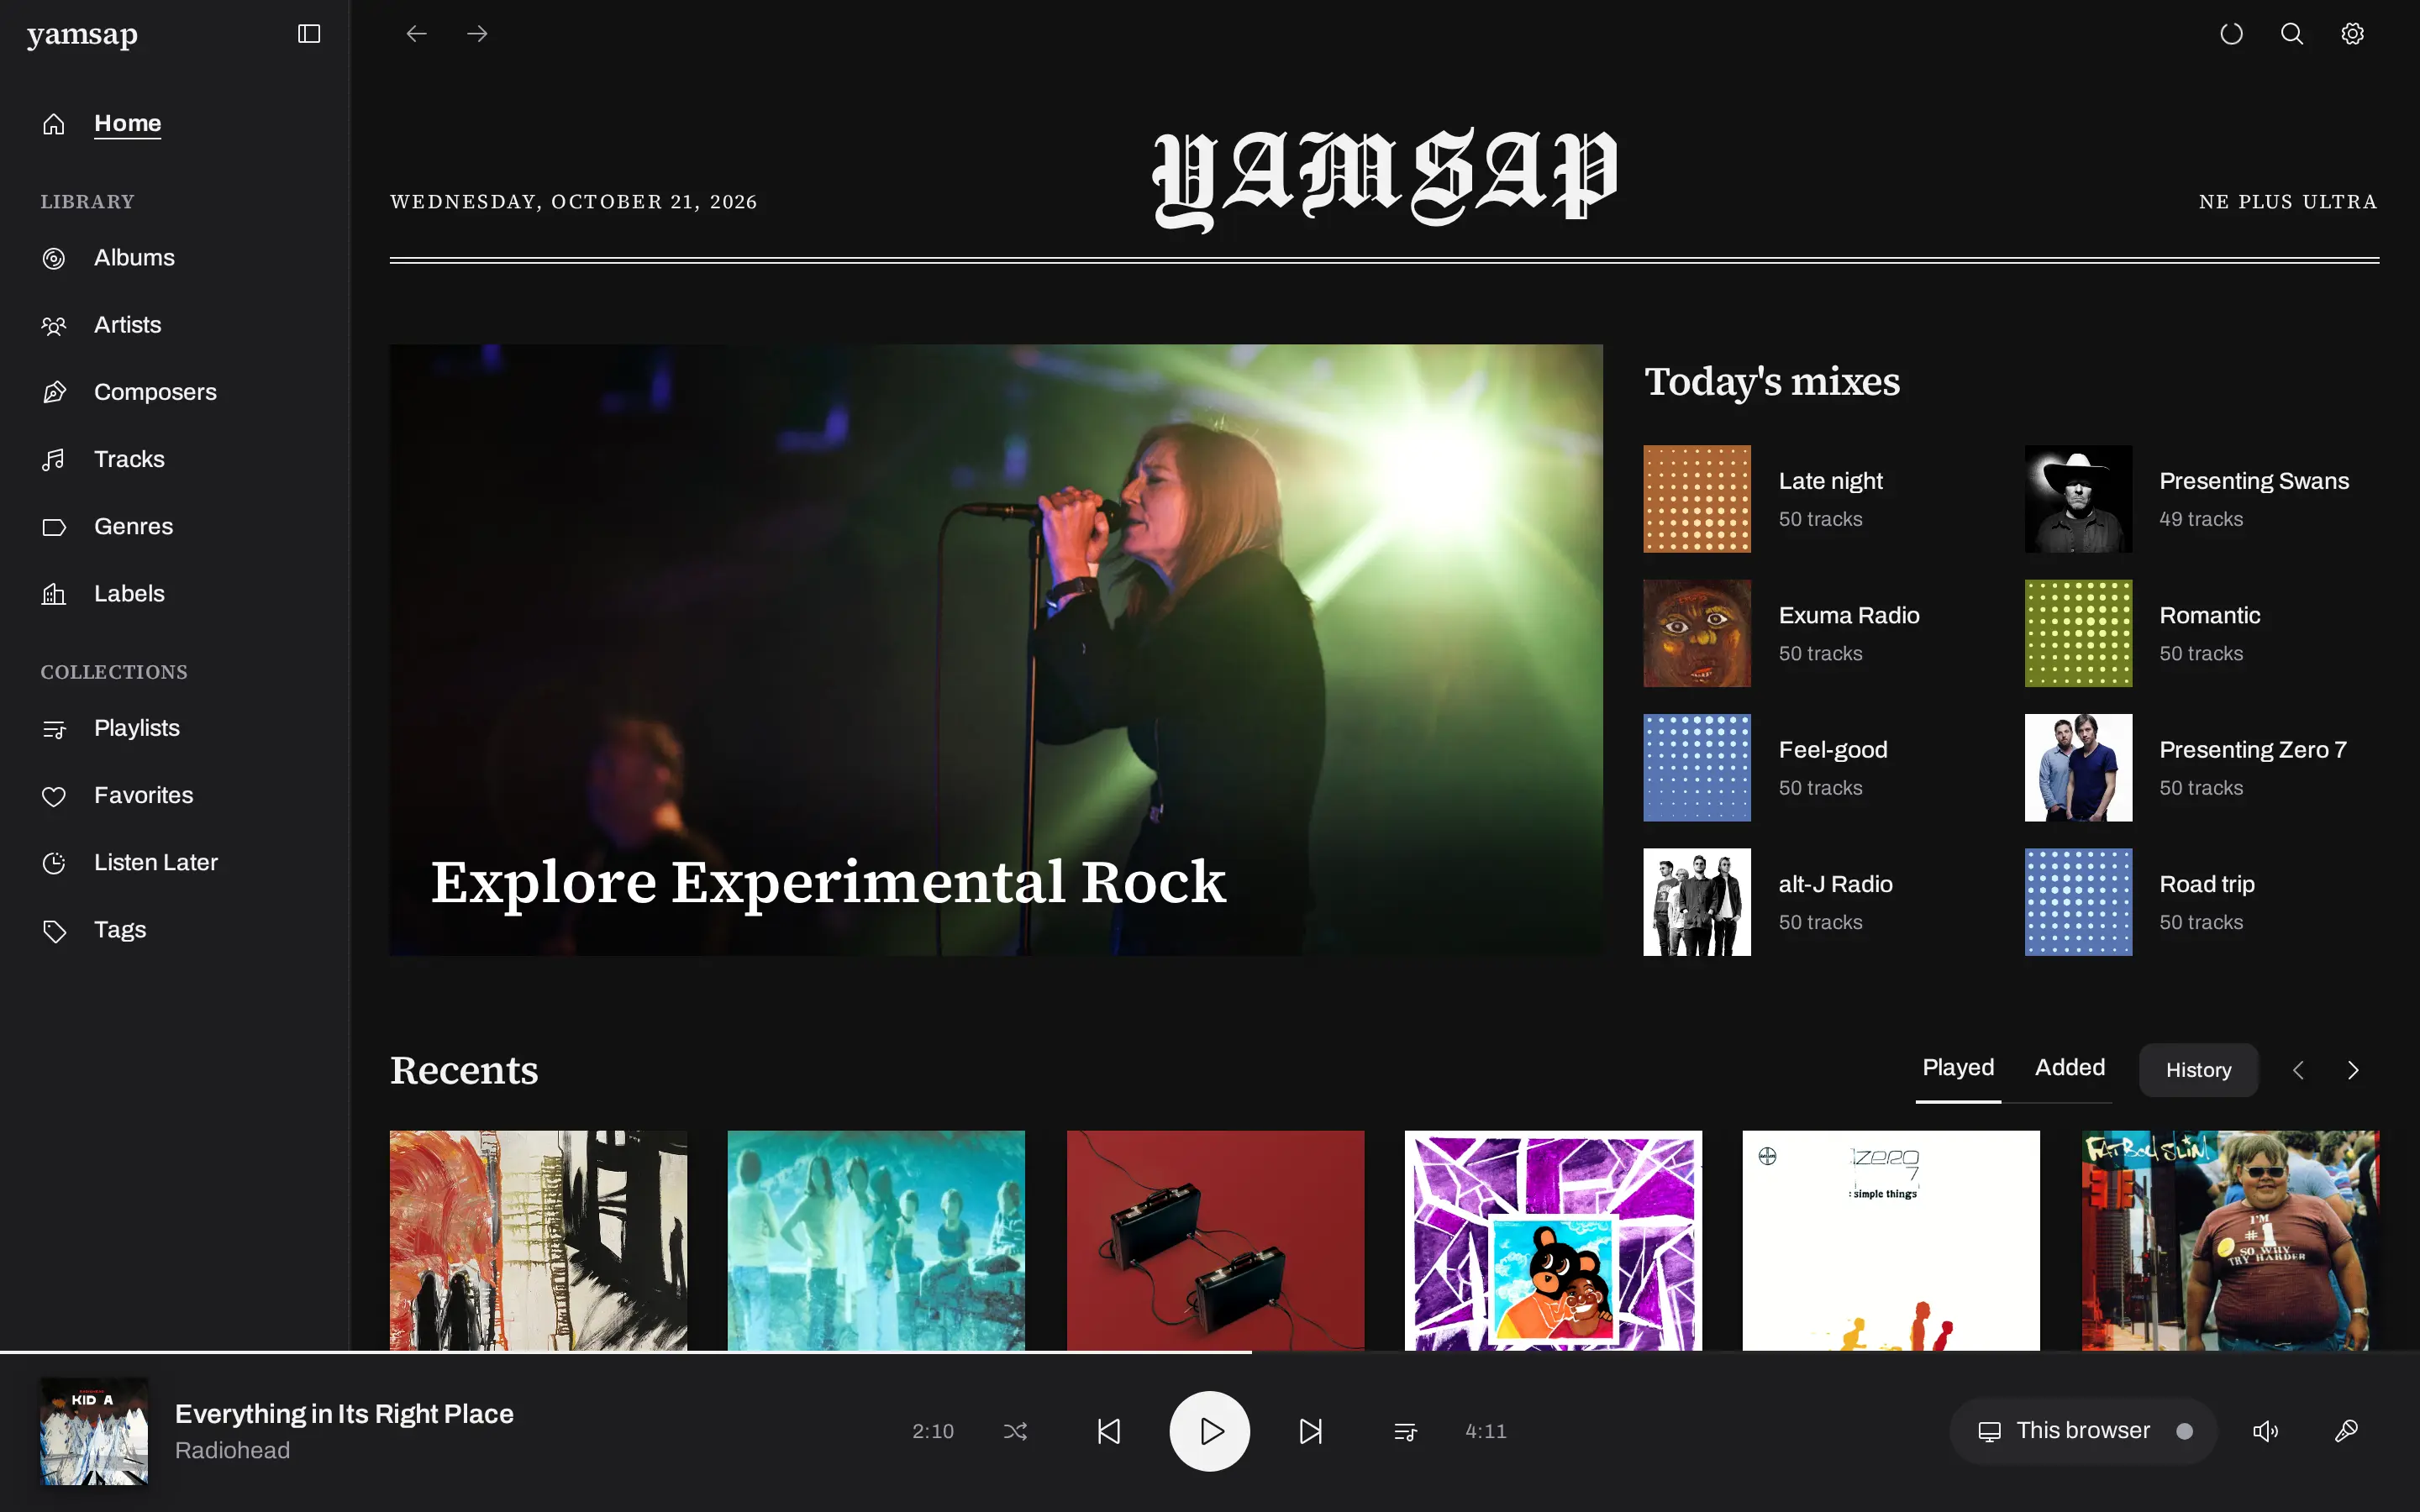Viewport: 2420px width, 1512px height.
Task: Open search with the magnifier icon
Action: [2292, 34]
